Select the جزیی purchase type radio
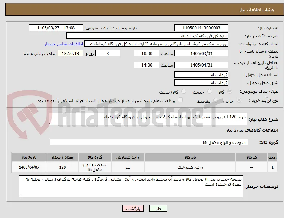 (x=239, y=100)
